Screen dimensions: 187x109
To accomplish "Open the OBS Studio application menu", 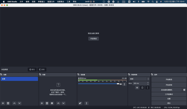I will [x=12, y=1].
